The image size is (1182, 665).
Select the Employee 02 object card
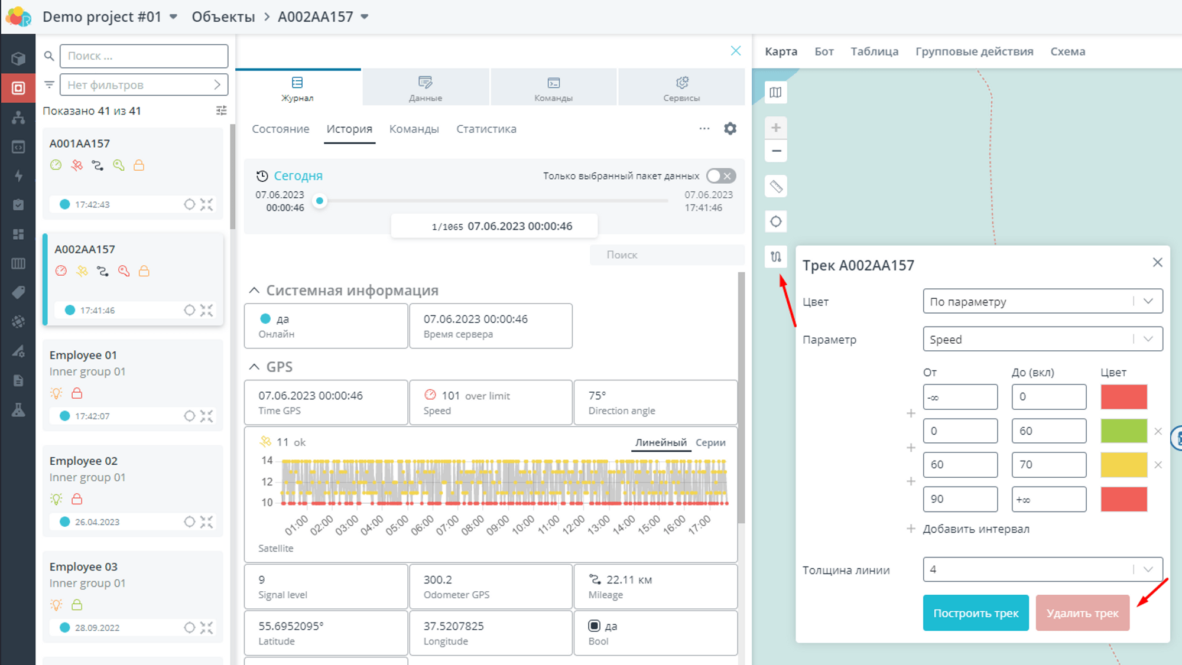[133, 491]
